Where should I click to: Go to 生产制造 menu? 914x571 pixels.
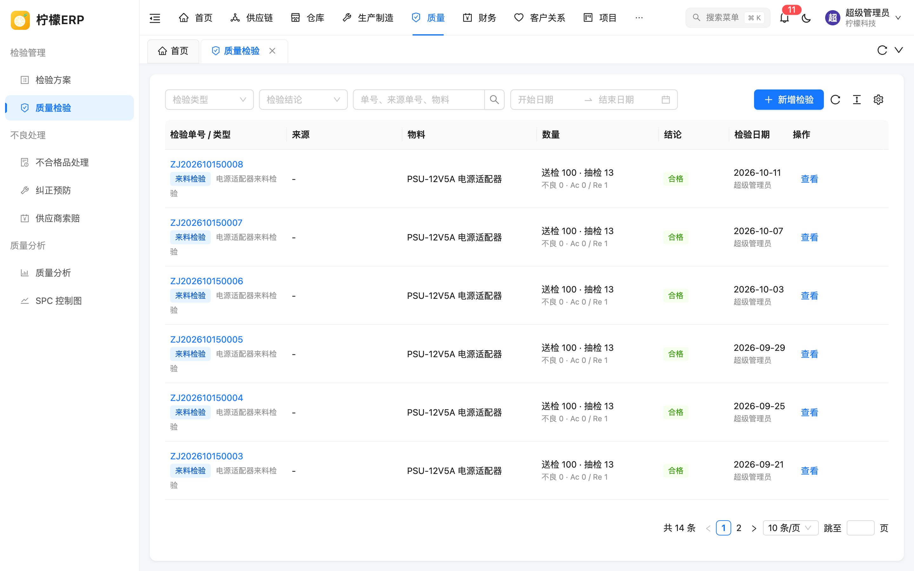(368, 18)
